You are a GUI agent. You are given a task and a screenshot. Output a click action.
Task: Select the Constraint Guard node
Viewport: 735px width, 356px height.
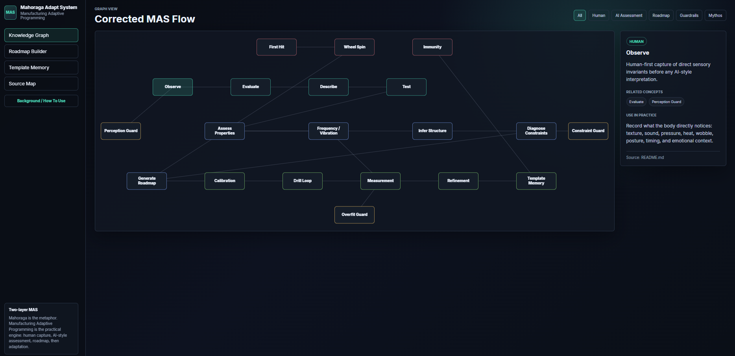pos(588,131)
